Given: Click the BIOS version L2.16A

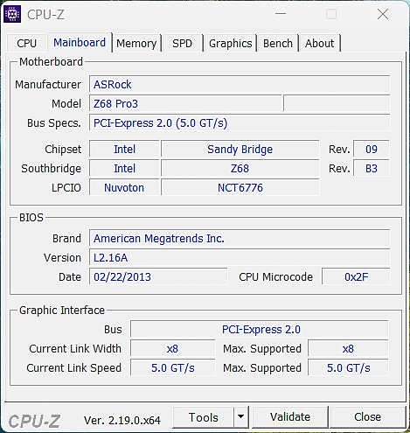Looking at the screenshot, I should tap(240, 257).
